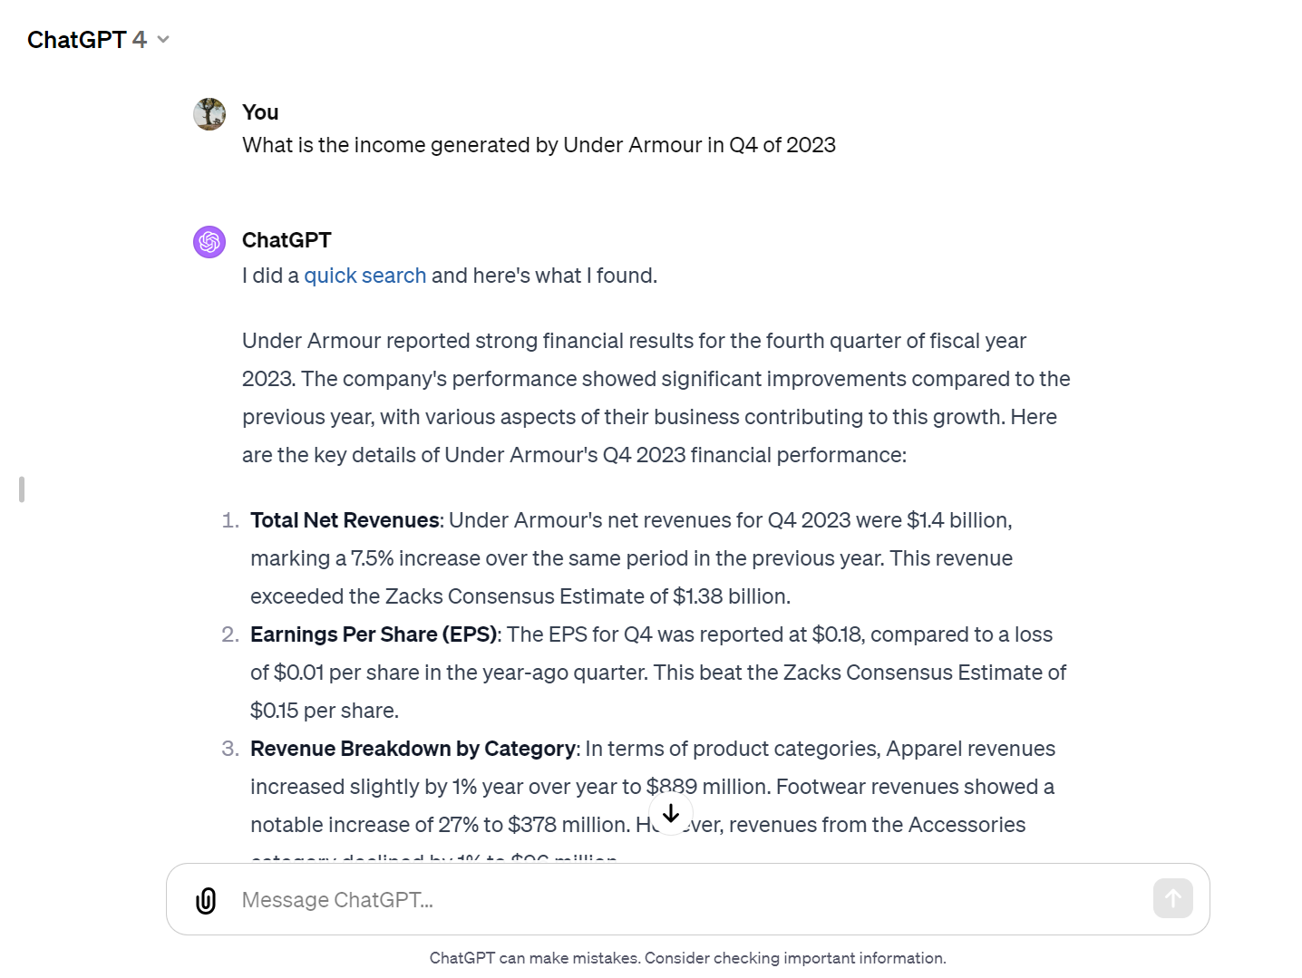Select the "Revenue Breakdown by Category" heading
This screenshot has width=1302, height=978.
point(413,749)
